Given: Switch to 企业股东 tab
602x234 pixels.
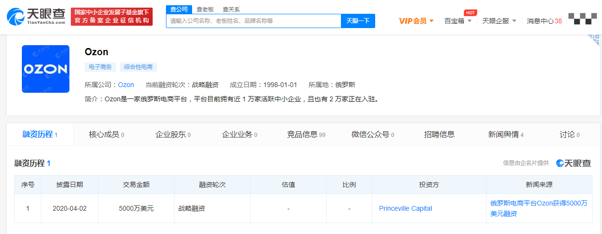Looking at the screenshot, I should coord(173,135).
